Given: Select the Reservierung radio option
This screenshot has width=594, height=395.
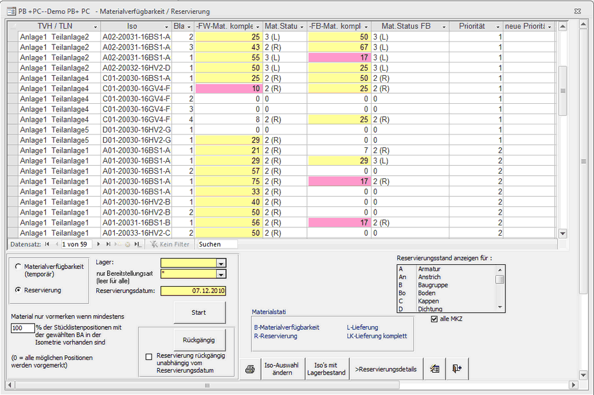Looking at the screenshot, I should click(18, 290).
